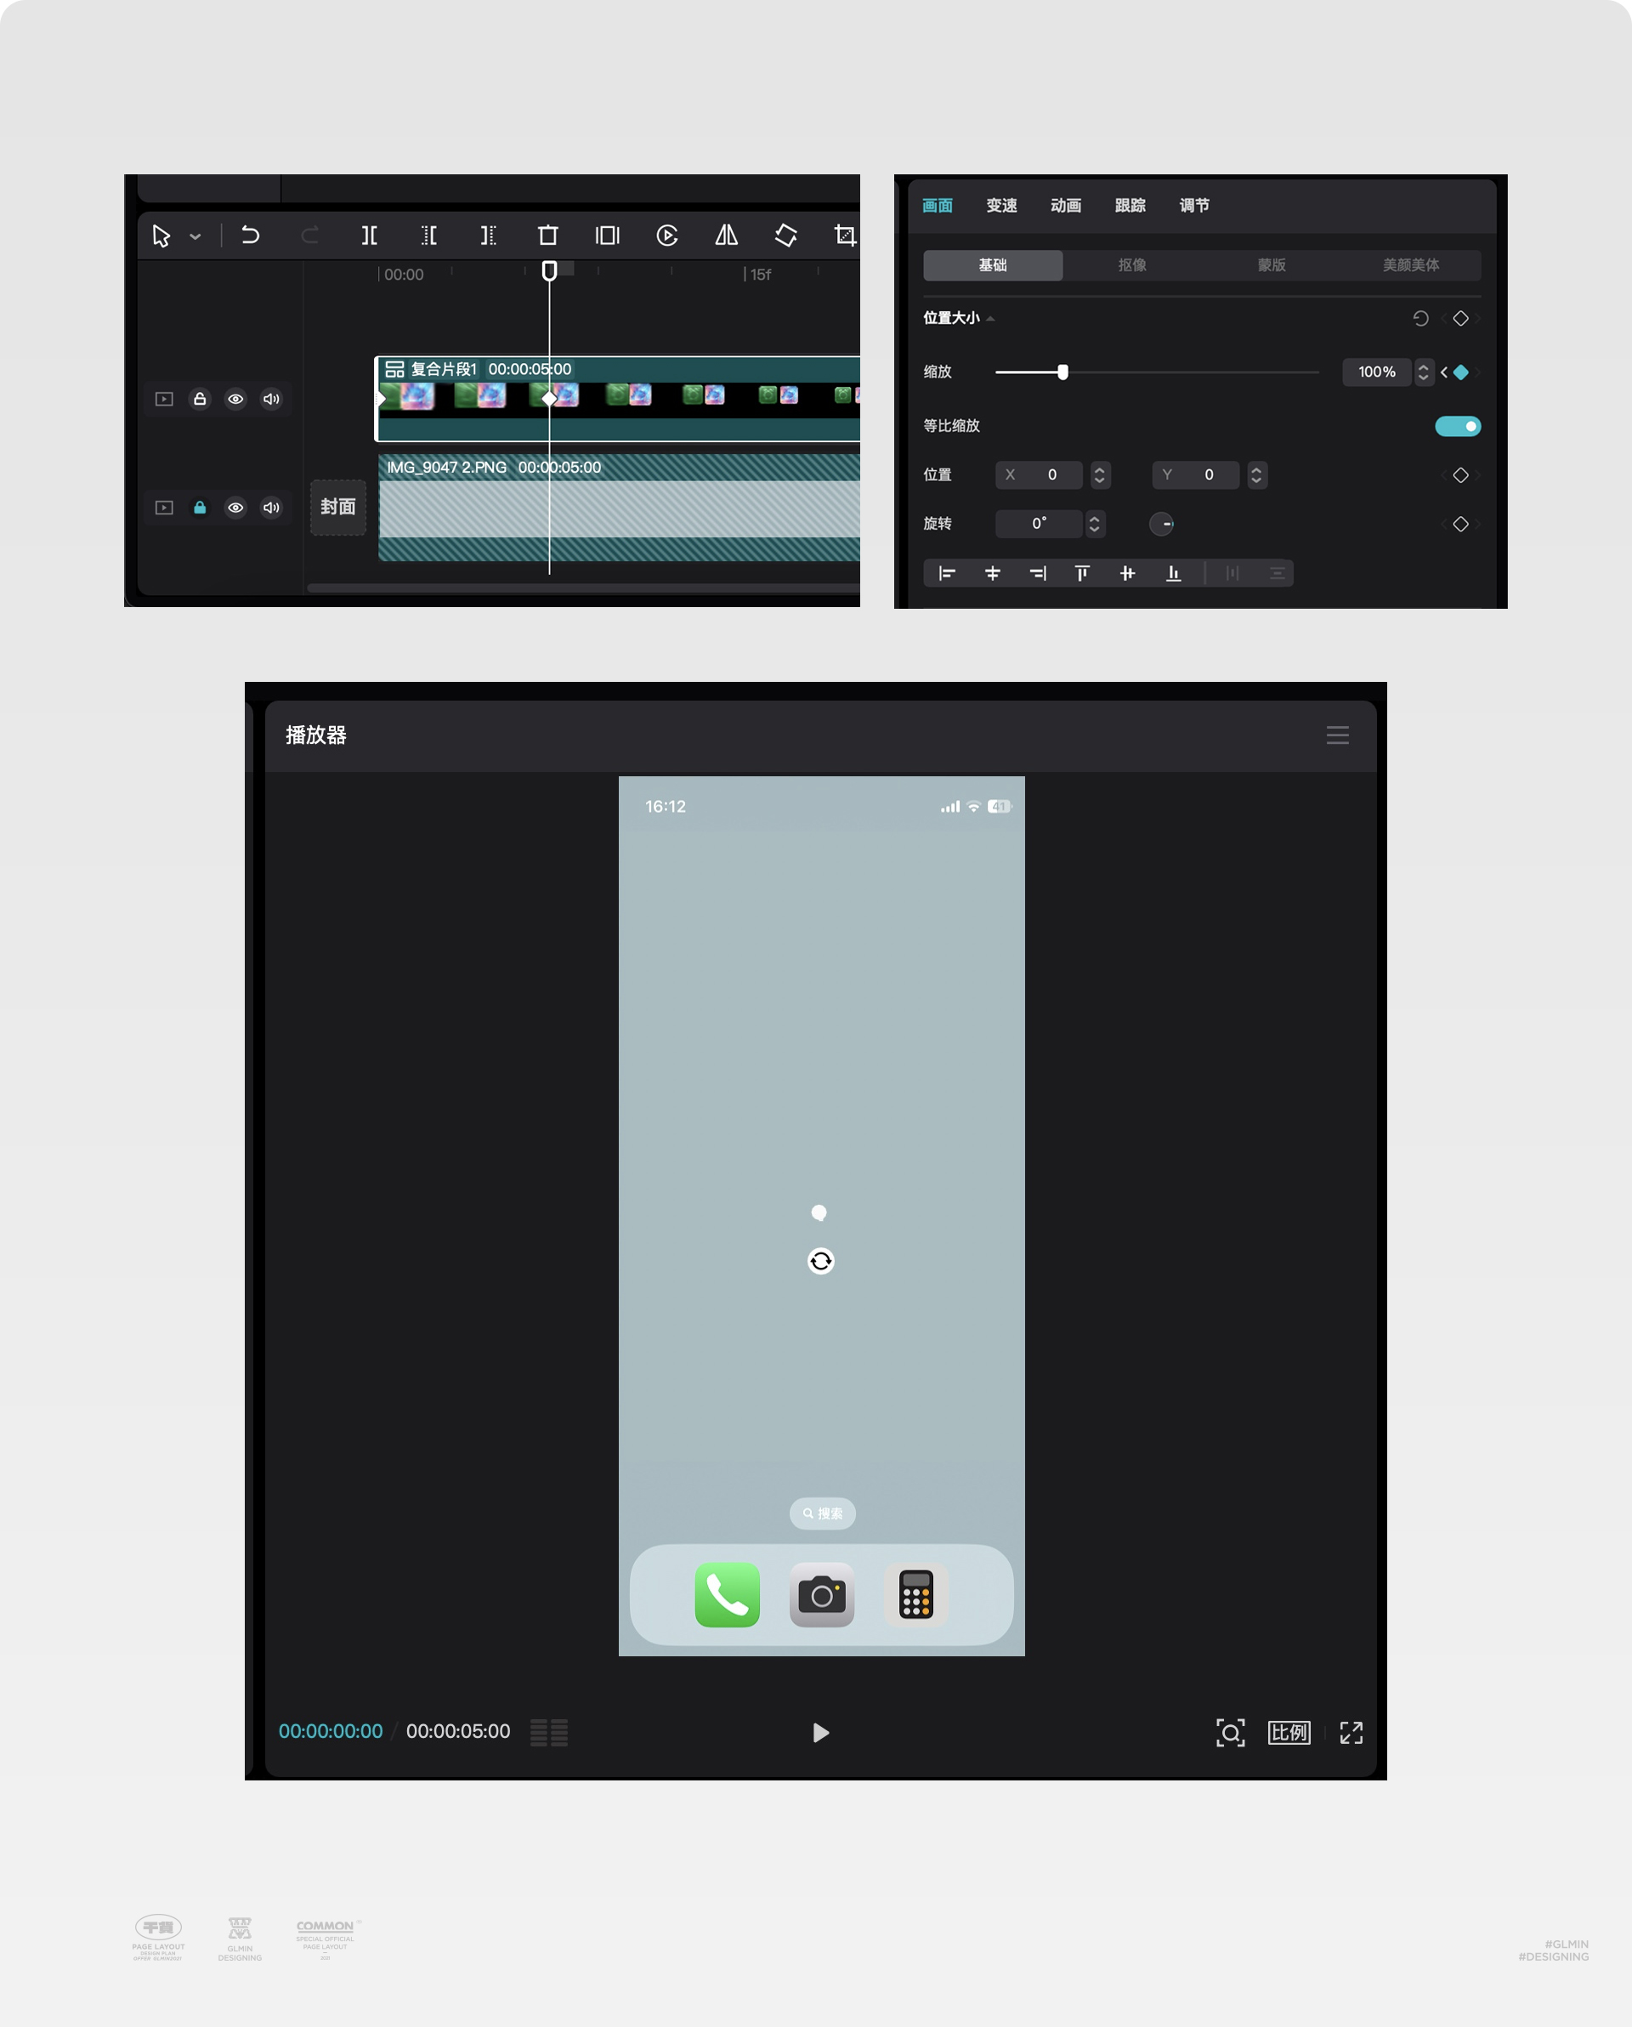Select the split clip tool

pos(370,235)
